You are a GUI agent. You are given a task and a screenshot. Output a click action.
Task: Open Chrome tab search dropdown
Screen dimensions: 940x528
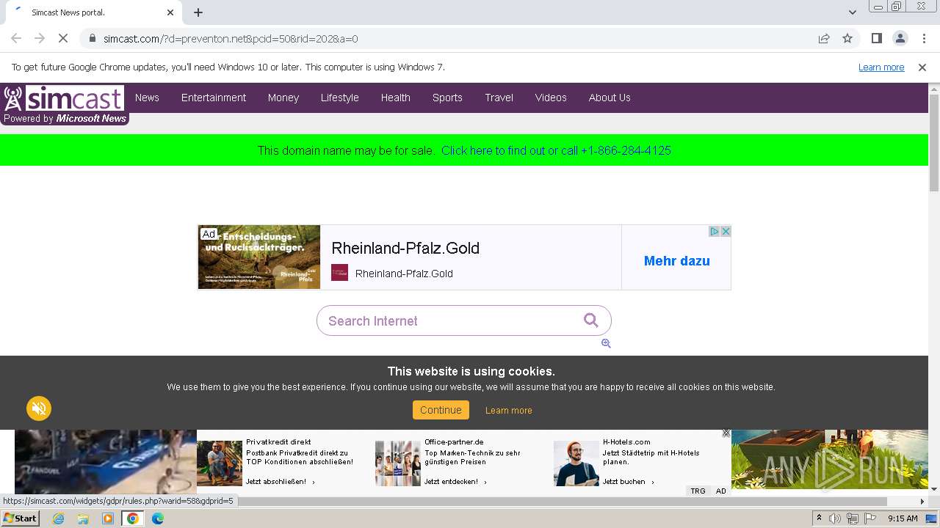point(853,12)
